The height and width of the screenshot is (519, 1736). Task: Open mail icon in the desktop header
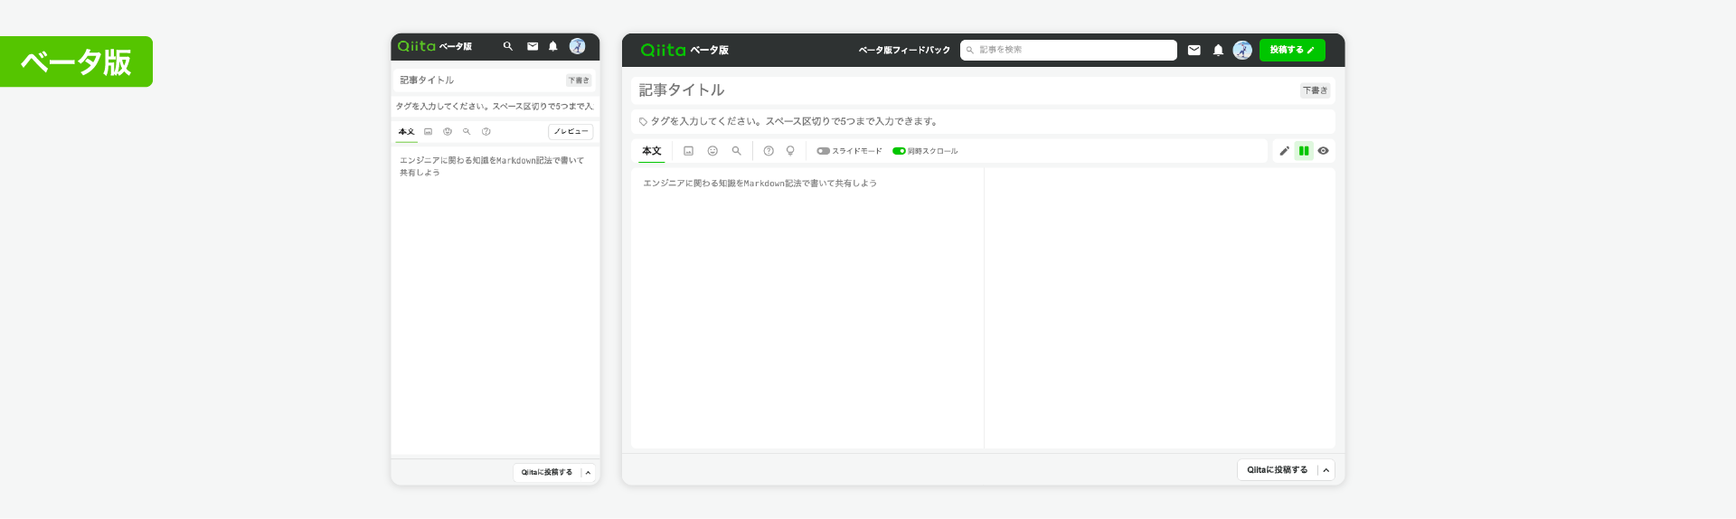(x=1194, y=51)
